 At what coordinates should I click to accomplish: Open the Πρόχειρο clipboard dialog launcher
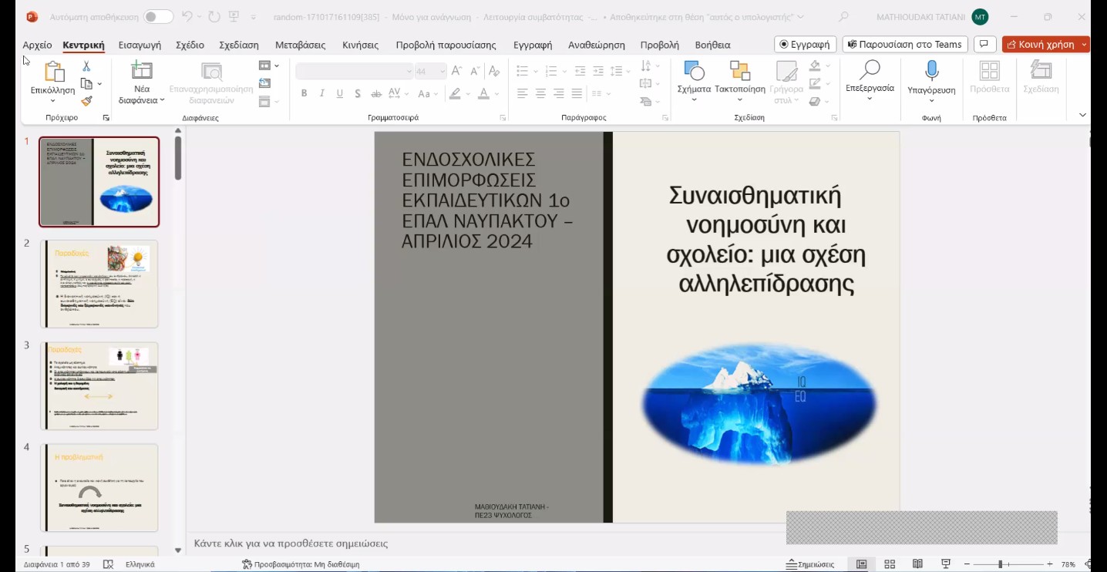tap(106, 118)
